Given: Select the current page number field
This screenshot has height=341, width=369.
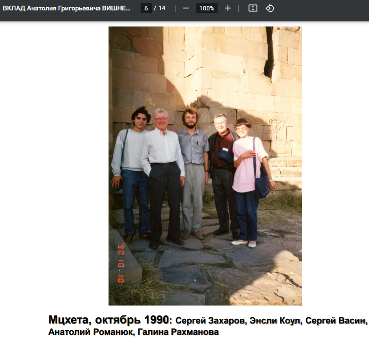Looking at the screenshot, I should pos(146,9).
